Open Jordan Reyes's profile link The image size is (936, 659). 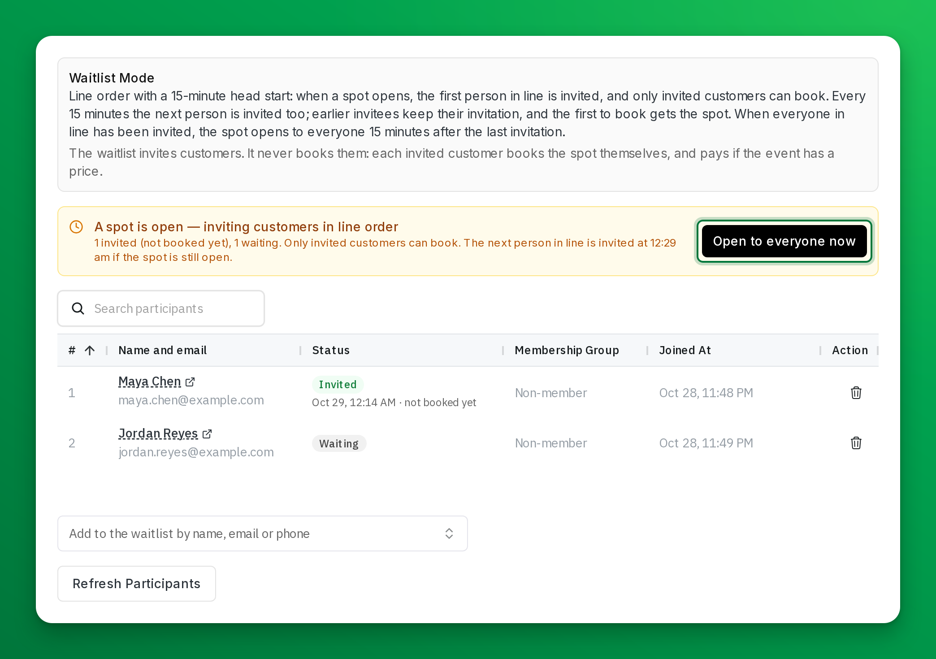158,434
